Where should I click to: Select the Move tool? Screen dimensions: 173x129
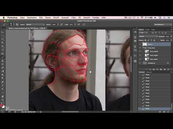(3, 32)
